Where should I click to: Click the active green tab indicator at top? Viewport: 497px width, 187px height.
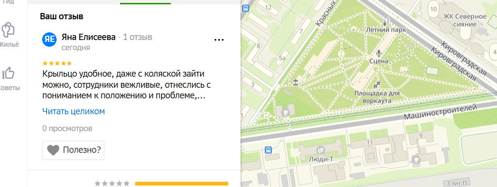tap(145, 3)
